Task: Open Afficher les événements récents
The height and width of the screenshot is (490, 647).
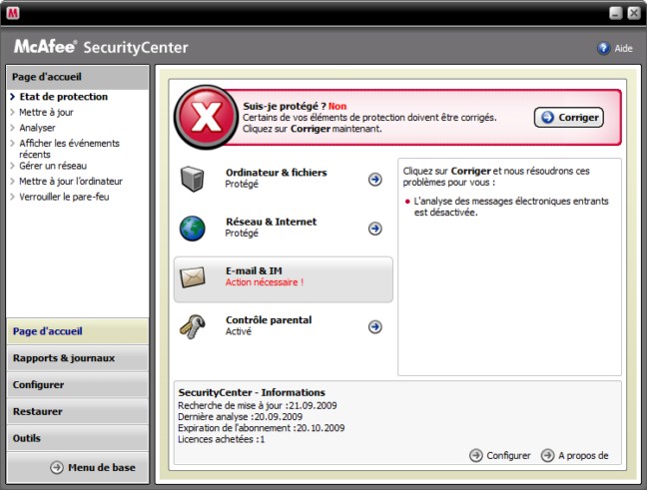Action: coord(69,149)
